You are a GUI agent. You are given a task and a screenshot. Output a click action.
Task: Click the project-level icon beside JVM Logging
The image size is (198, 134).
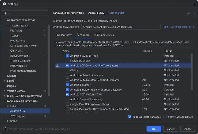coord(45,116)
